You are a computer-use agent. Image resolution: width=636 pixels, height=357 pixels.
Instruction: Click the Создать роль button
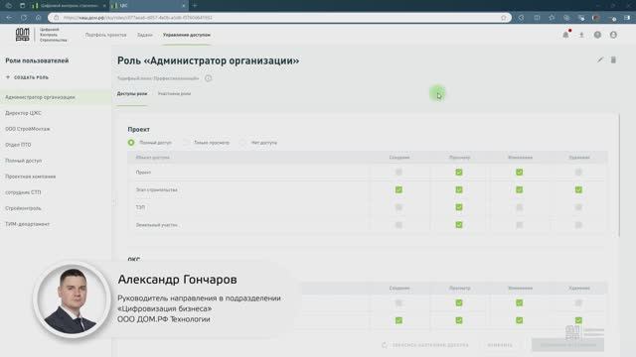point(28,77)
